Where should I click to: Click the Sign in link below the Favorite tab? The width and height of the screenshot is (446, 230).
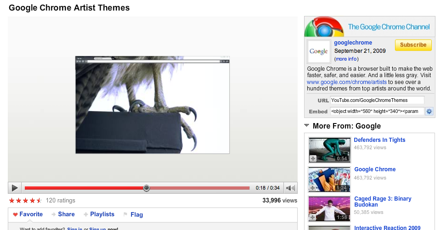(75, 229)
